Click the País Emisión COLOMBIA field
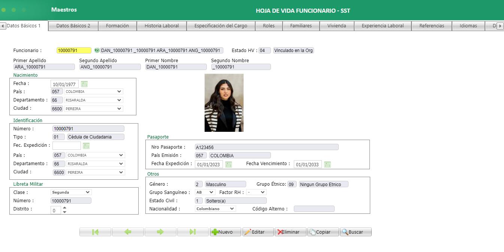This screenshot has height=252, width=504. coord(240,155)
